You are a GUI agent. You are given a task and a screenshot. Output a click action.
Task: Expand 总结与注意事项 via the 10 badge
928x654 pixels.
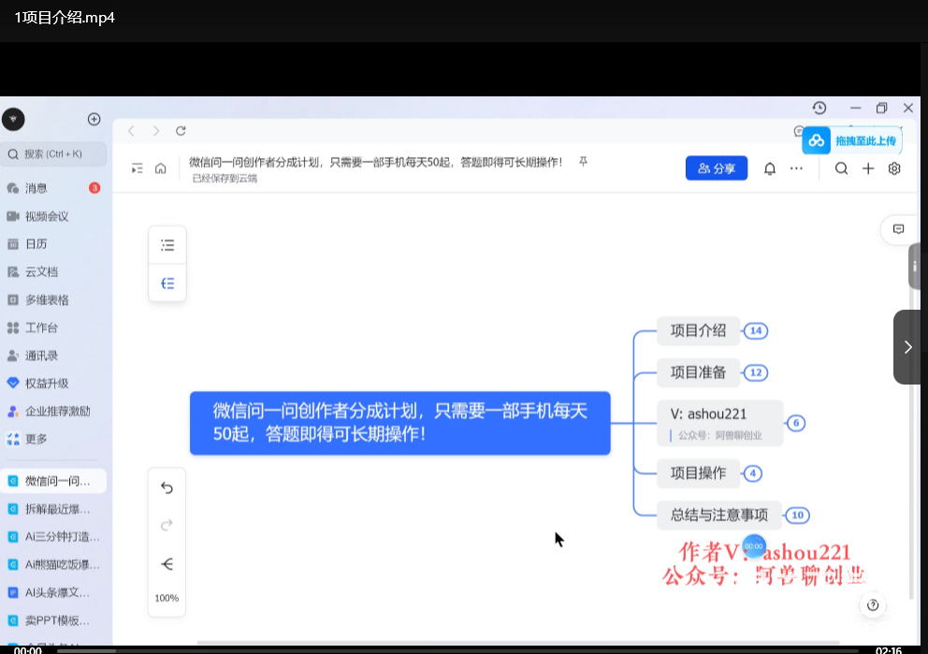pos(797,515)
